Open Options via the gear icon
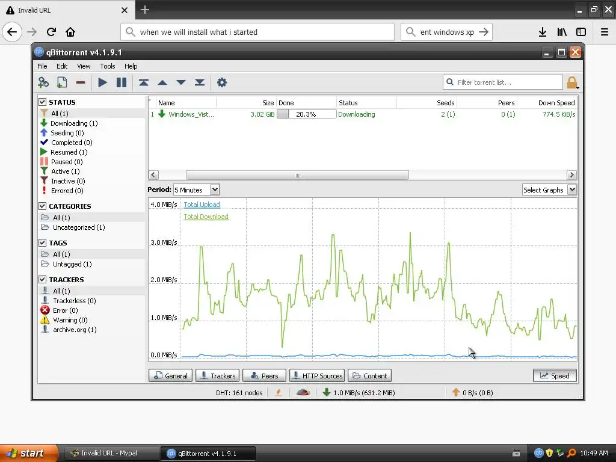Viewport: 616px width, 462px height. 222,82
